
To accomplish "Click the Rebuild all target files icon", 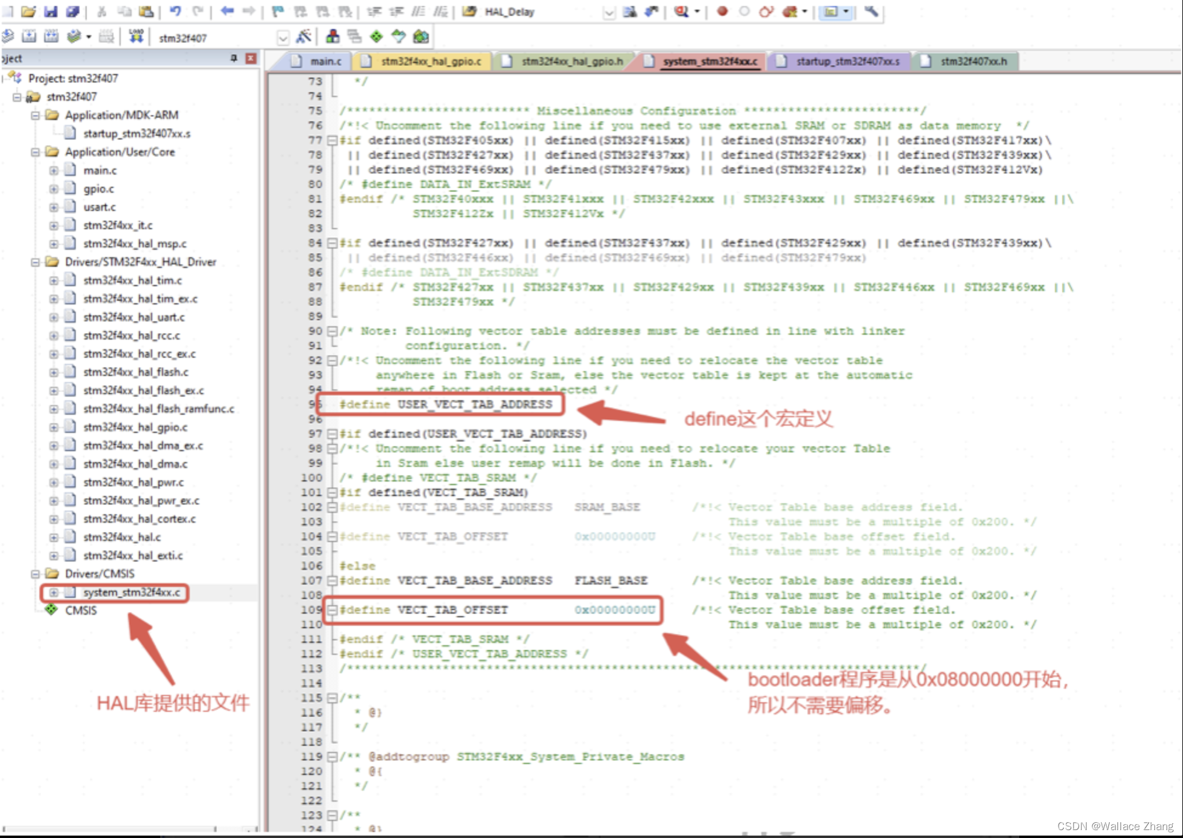I will [x=51, y=37].
